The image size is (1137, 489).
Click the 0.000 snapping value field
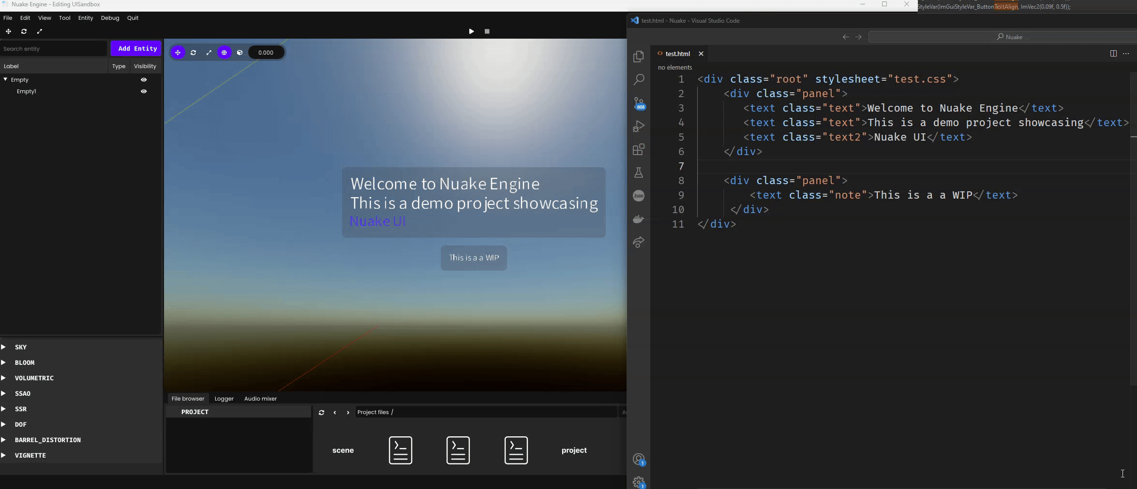pyautogui.click(x=266, y=53)
